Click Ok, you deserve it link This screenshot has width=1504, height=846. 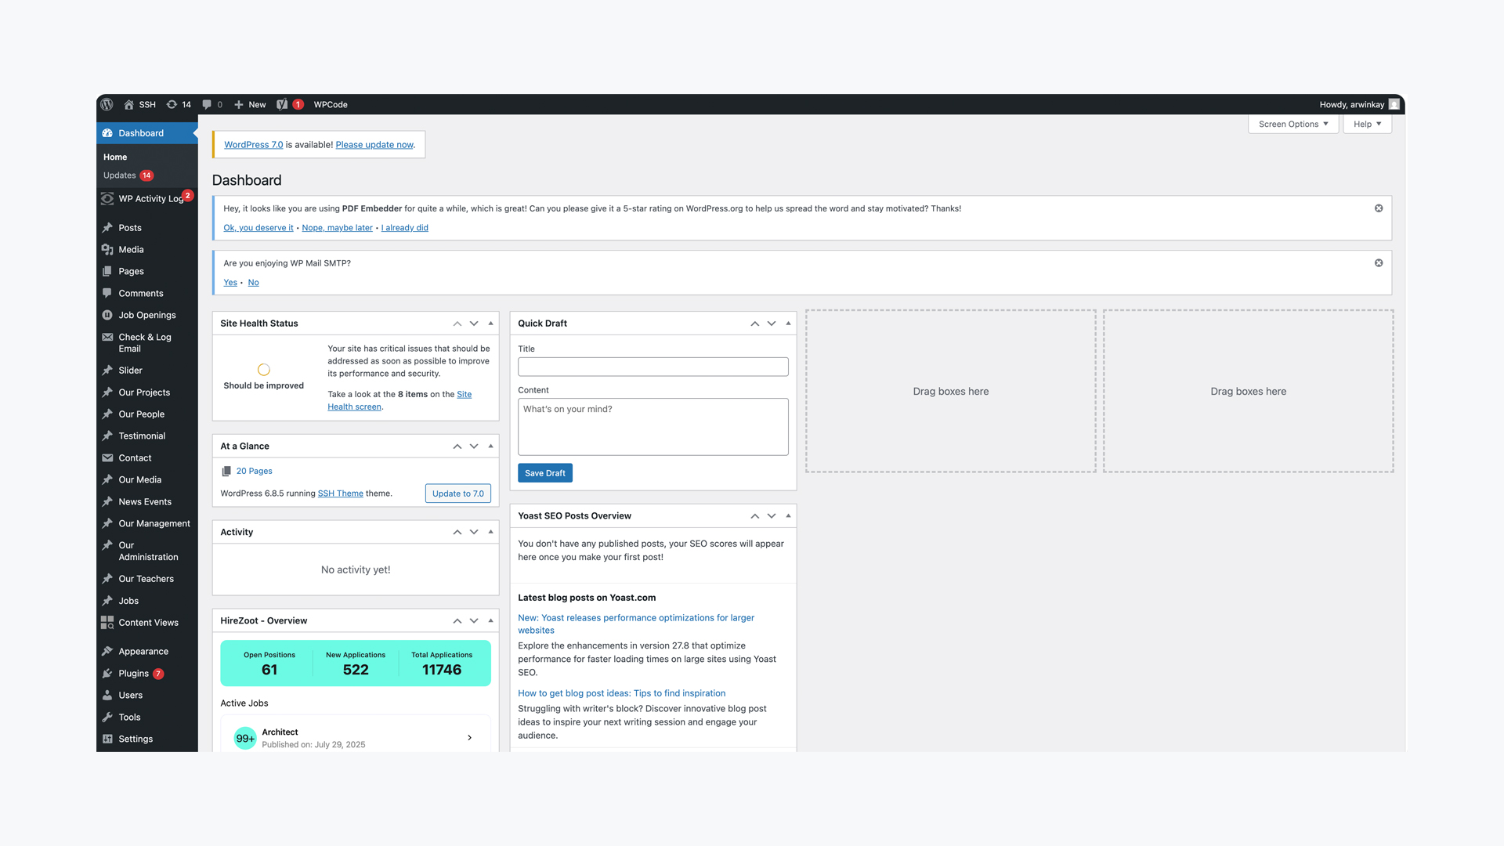pos(258,228)
